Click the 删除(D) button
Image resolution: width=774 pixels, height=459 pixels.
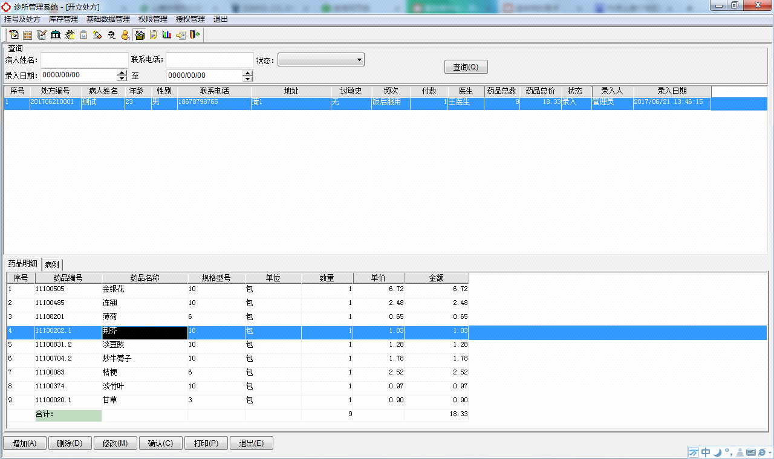[70, 443]
